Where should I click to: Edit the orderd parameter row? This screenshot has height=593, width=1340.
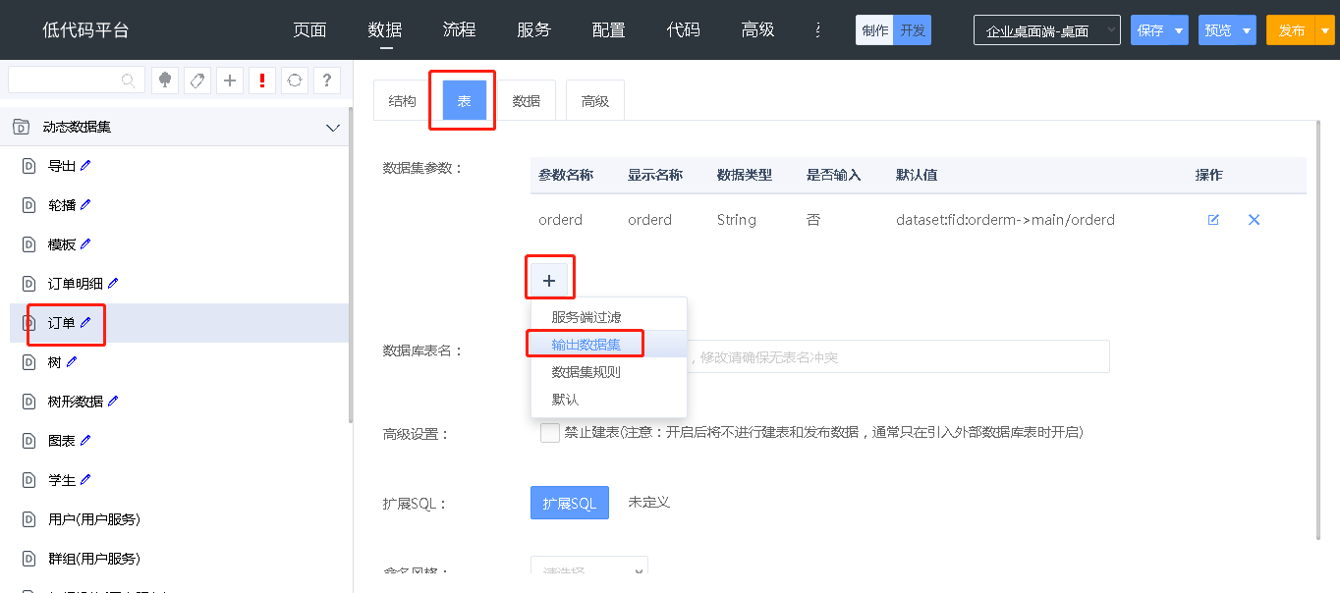[x=1213, y=220]
